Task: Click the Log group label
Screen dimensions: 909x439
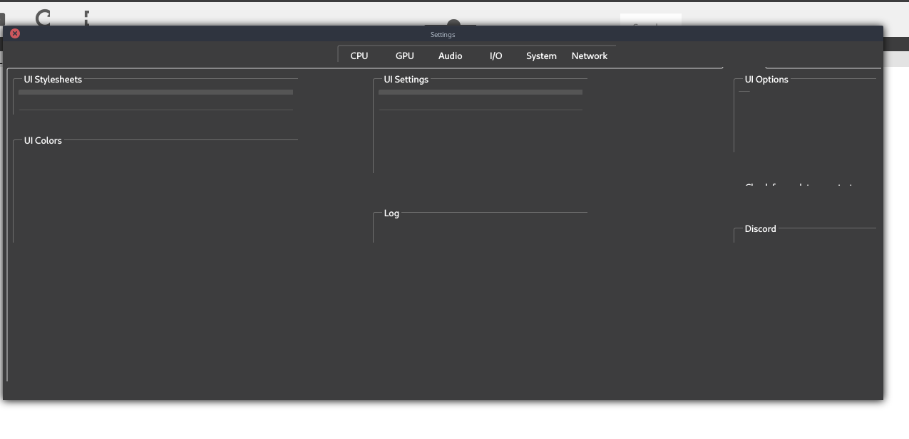Action: (x=391, y=213)
